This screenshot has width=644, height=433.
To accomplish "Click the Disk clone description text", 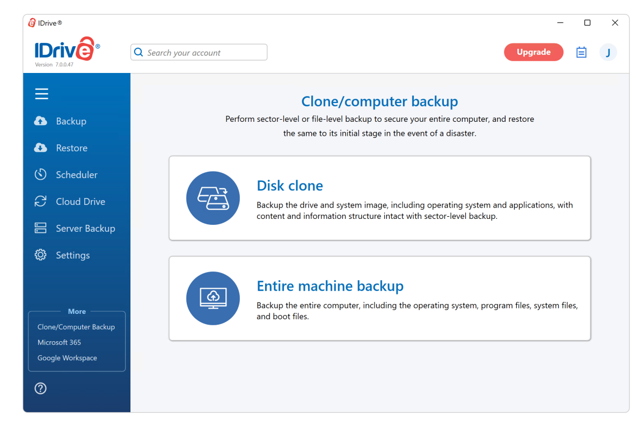I will [415, 211].
